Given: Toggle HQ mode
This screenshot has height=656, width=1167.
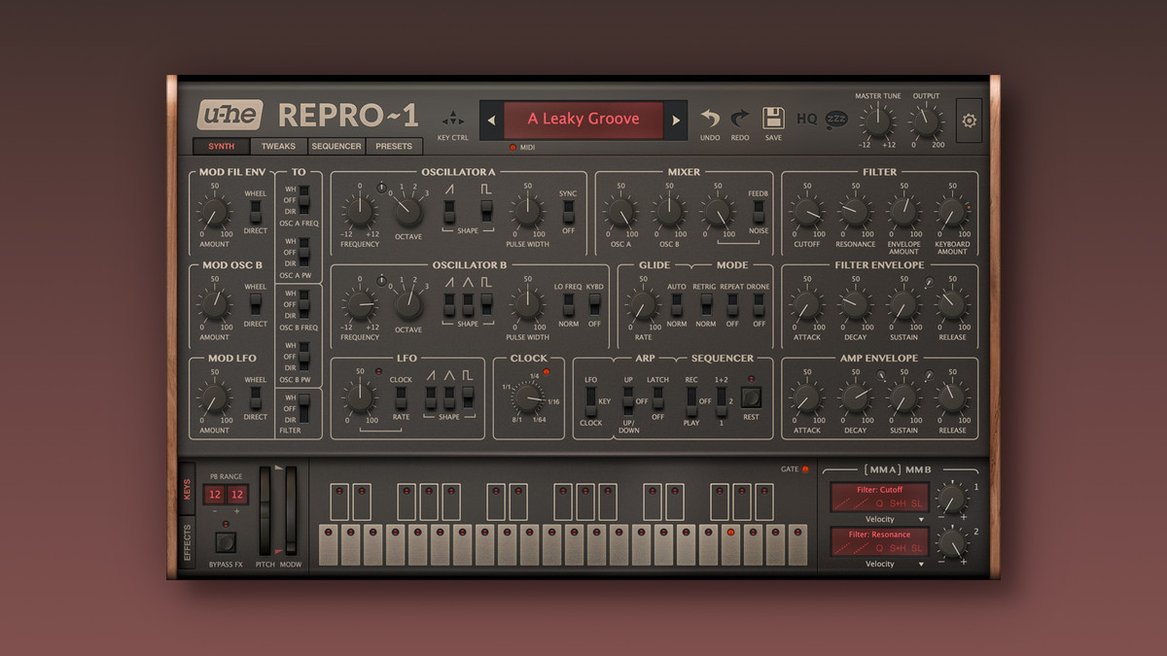Looking at the screenshot, I should click(807, 120).
